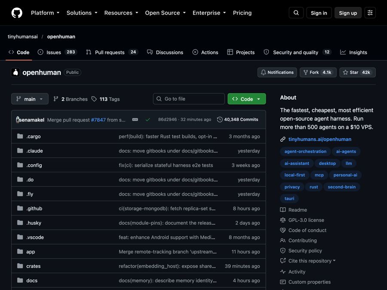Open the main branch selector dropdown
Screen dimensions: 387x290
point(30,99)
